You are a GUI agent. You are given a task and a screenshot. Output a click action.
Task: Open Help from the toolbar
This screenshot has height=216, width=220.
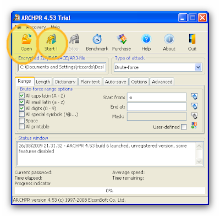click(146, 42)
